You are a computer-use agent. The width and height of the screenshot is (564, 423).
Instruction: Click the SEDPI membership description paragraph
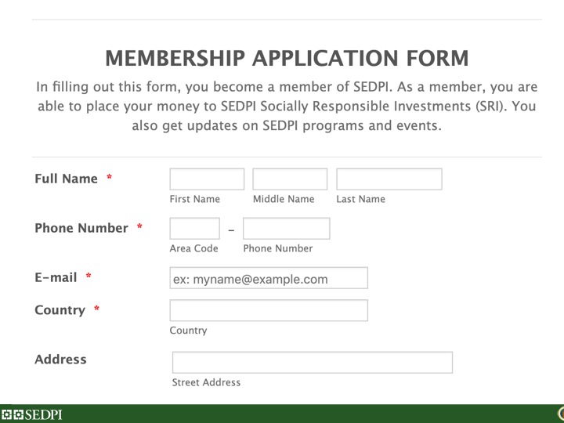point(286,106)
